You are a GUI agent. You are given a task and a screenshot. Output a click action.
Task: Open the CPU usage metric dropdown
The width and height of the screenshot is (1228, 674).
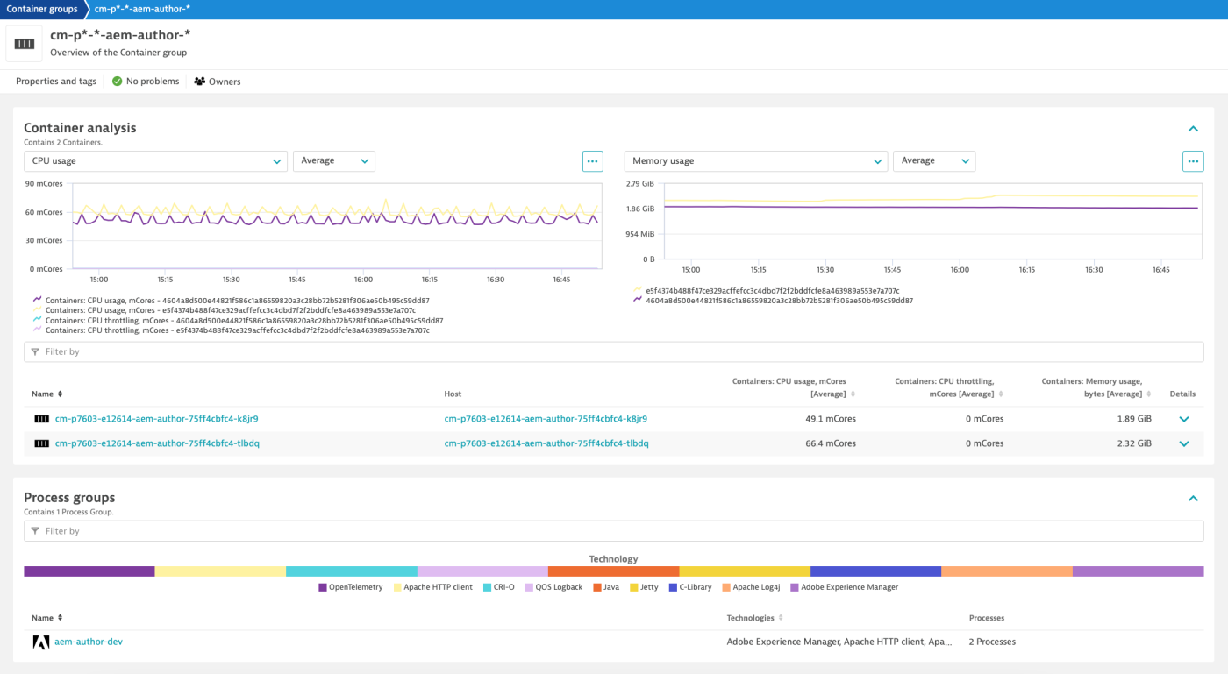coord(156,160)
